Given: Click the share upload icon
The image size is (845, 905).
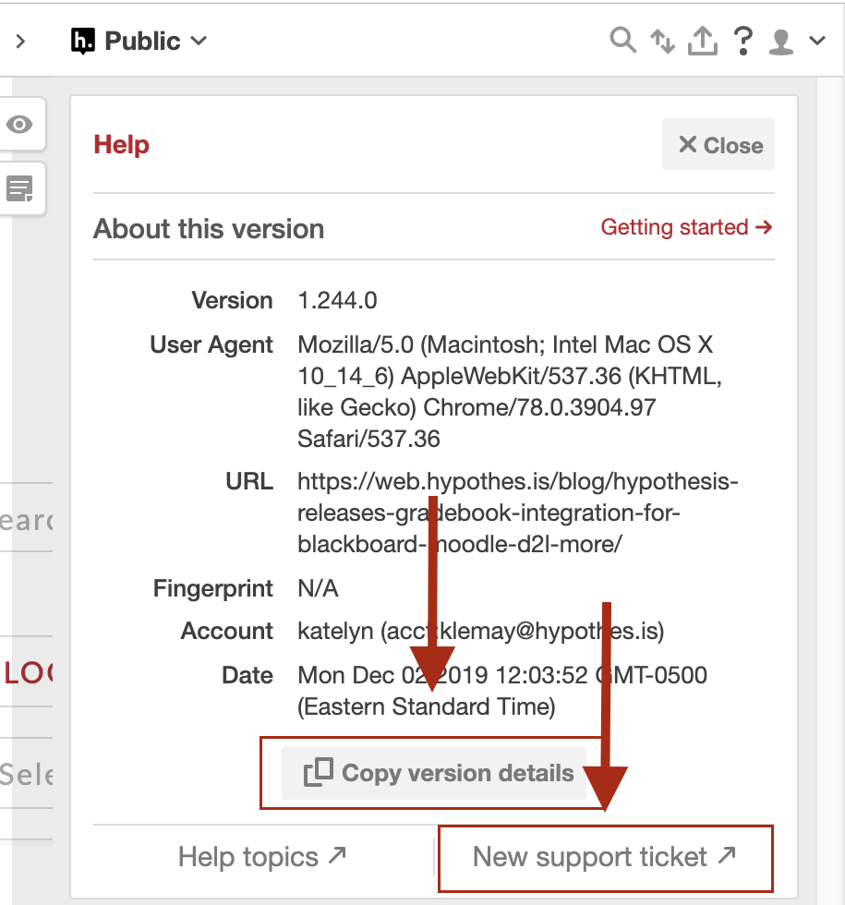Looking at the screenshot, I should [703, 41].
